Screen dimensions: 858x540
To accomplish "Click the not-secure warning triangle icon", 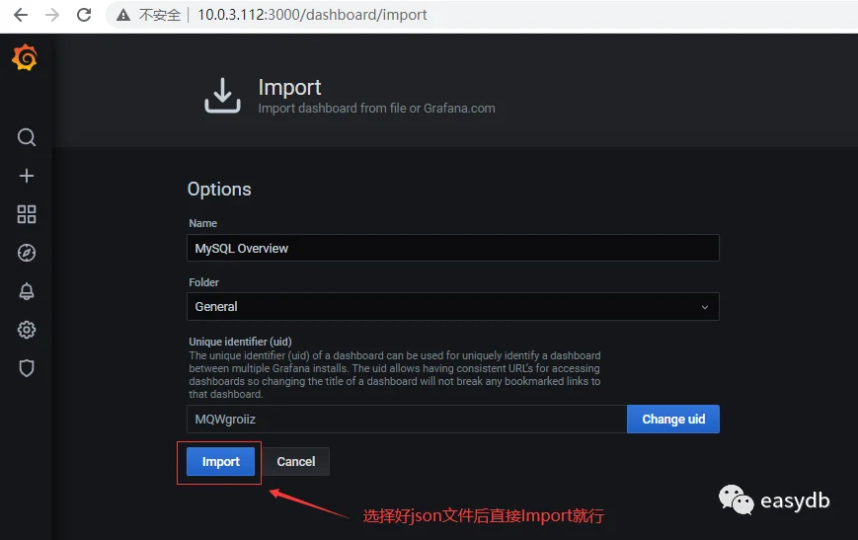I will click(123, 16).
